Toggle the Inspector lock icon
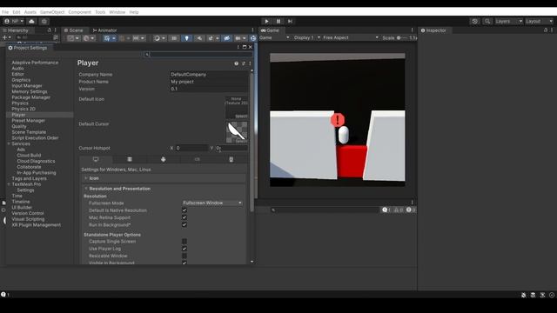Screen dimensions: 557x313 (x=546, y=30)
